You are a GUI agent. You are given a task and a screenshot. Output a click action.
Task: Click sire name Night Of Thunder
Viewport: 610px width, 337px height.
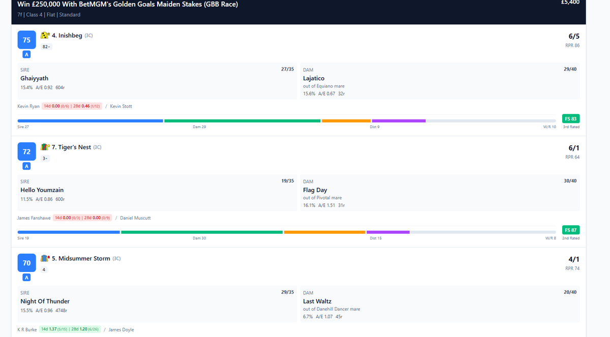click(45, 301)
